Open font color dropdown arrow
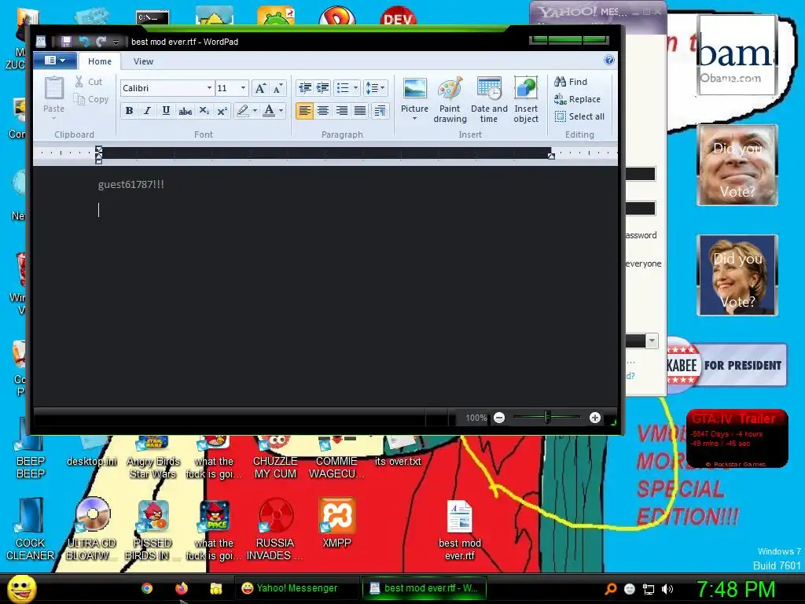805x604 pixels. pyautogui.click(x=281, y=110)
